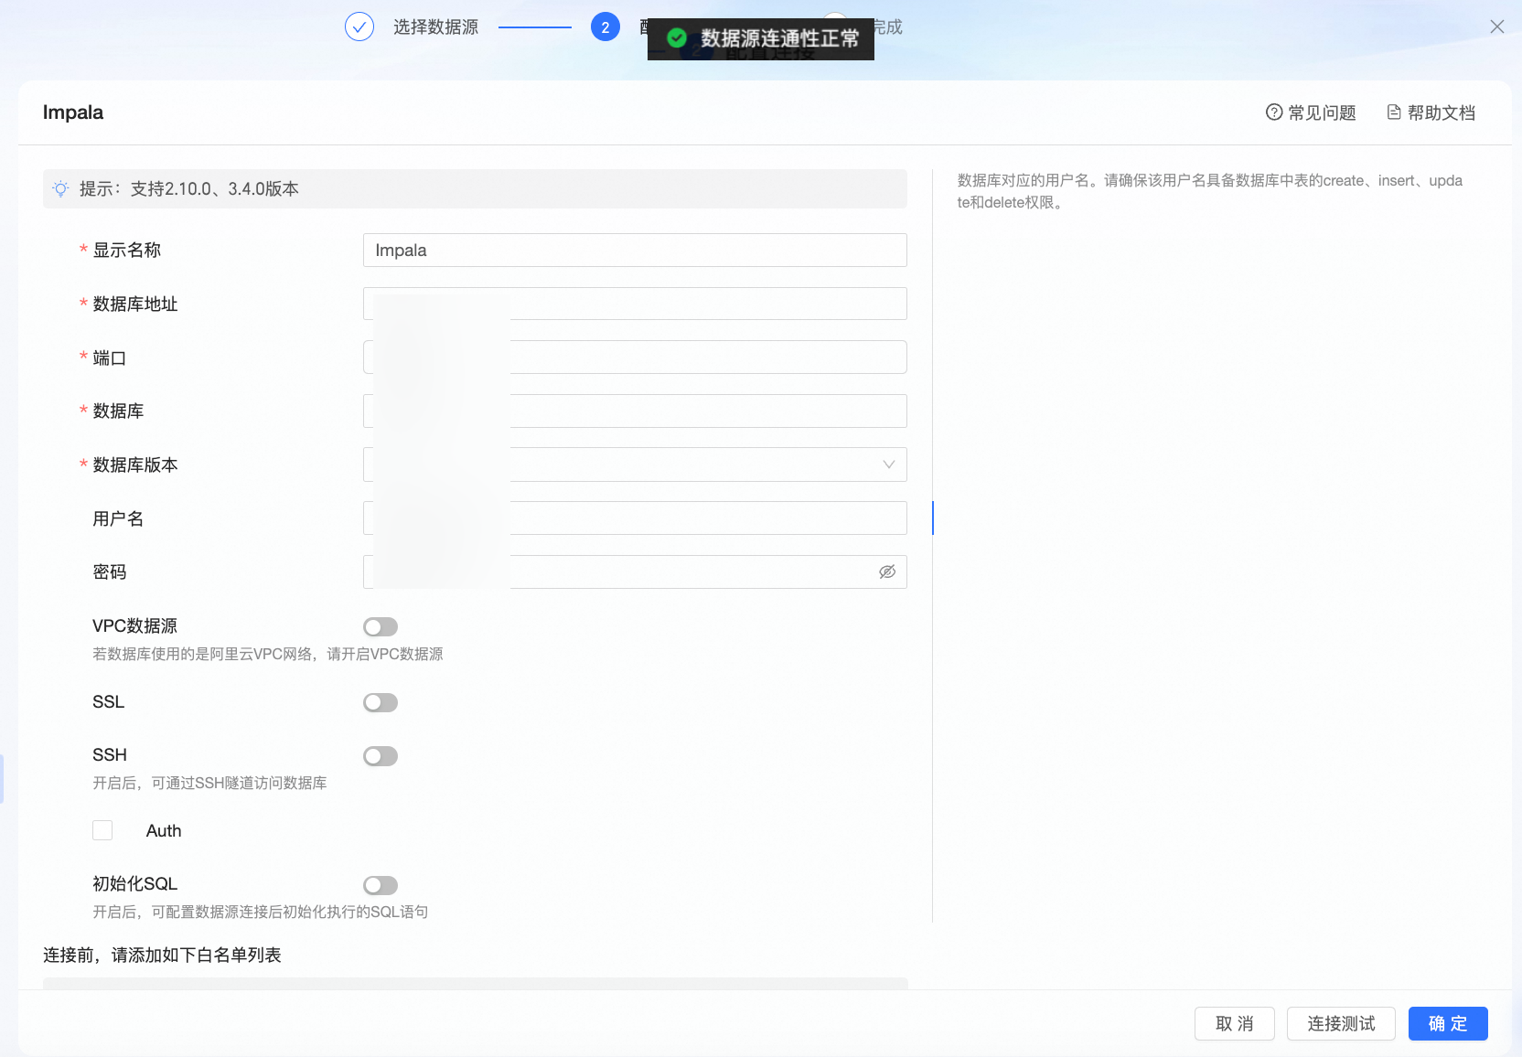The width and height of the screenshot is (1522, 1057).
Task: Click the 确定 button
Action: tap(1448, 1024)
